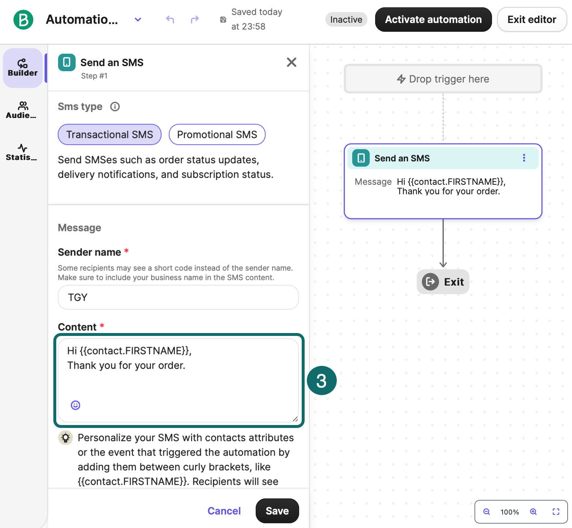This screenshot has height=528, width=572.
Task: Click the Brevo logo icon
Action: point(23,19)
